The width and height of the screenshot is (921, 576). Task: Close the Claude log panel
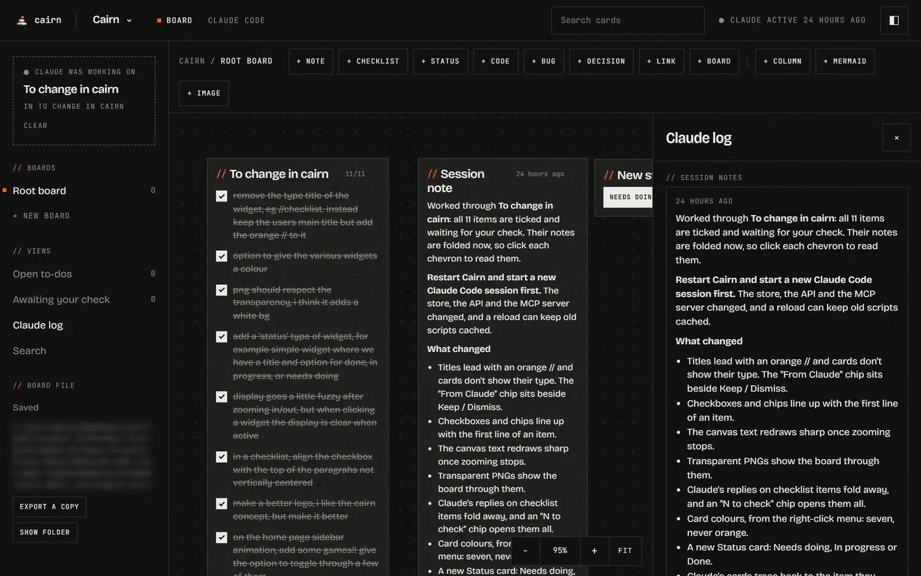point(897,138)
